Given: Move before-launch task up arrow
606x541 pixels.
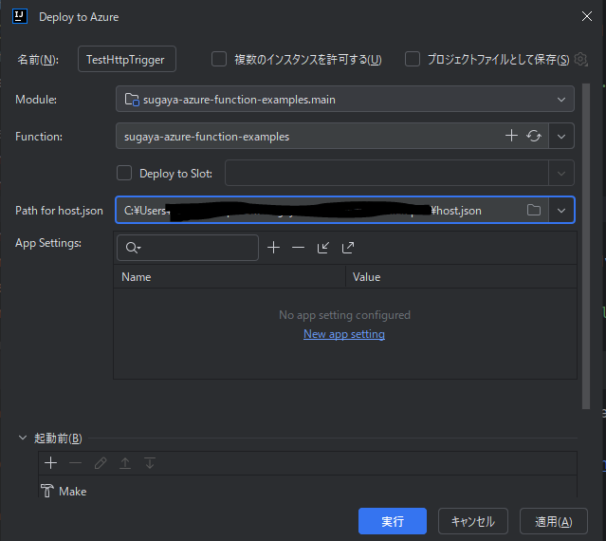Looking at the screenshot, I should [x=125, y=463].
